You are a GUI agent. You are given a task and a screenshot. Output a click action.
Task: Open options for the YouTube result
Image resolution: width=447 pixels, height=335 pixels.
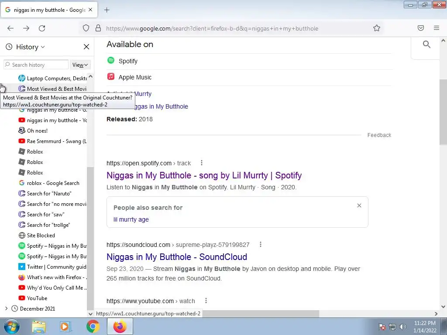click(206, 301)
